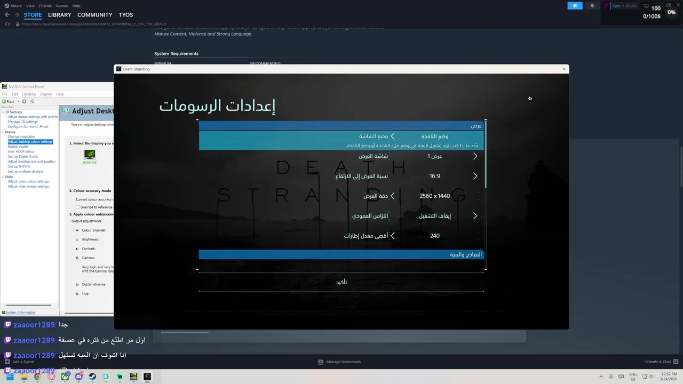Open Opera browser from taskbar
Image resolution: width=683 pixels, height=384 pixels.
(51, 377)
